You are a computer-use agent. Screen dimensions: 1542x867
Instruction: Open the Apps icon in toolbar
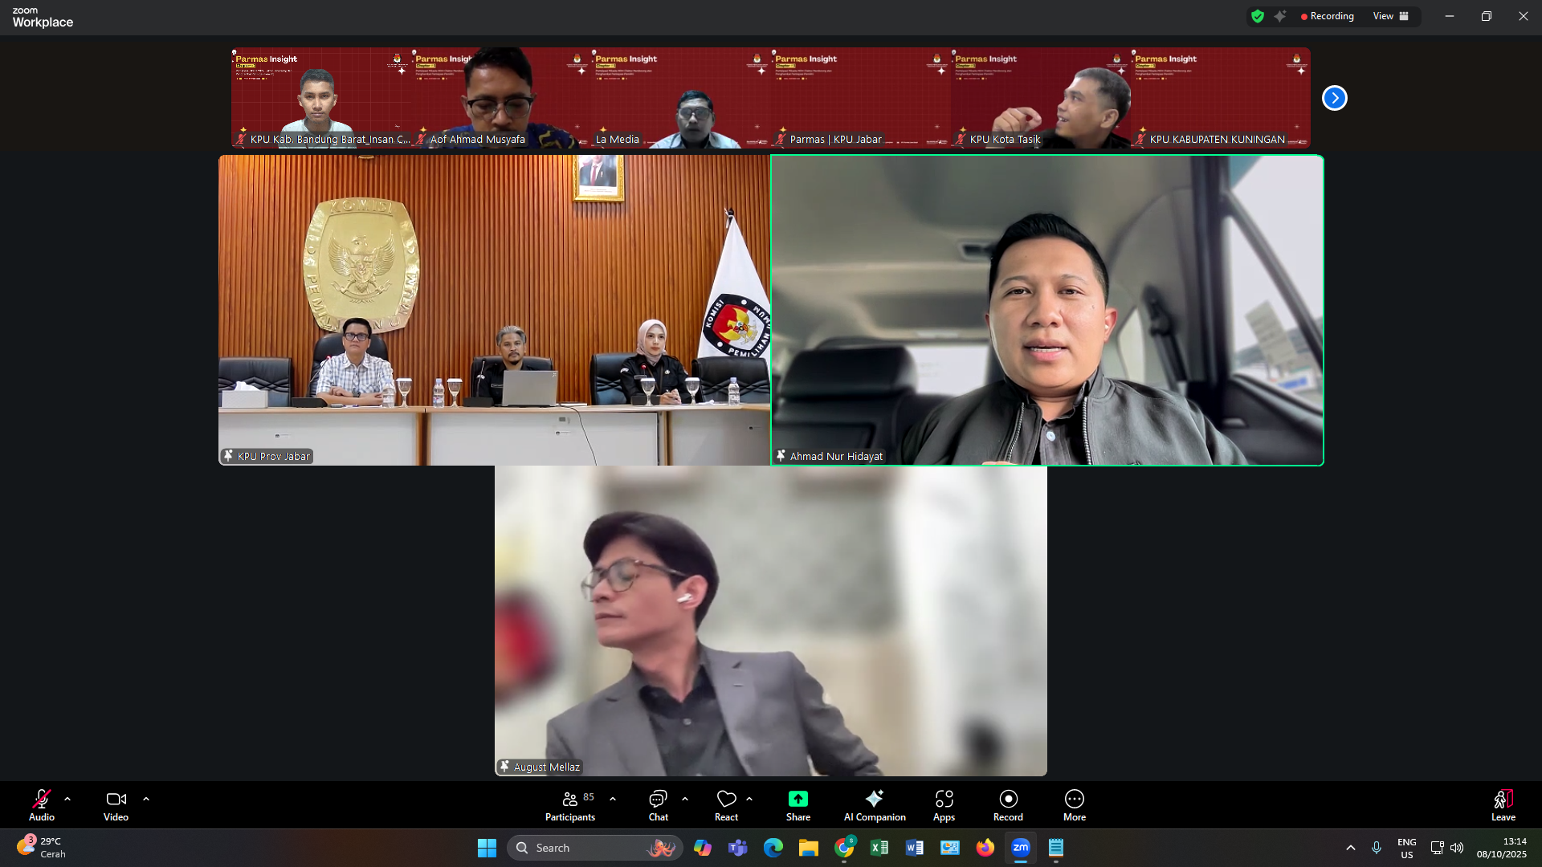pyautogui.click(x=944, y=800)
